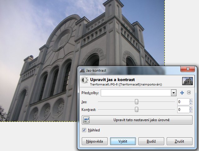199x151 pixels.
Task: Click the Kontrast slider handle
Action: (x=137, y=109)
